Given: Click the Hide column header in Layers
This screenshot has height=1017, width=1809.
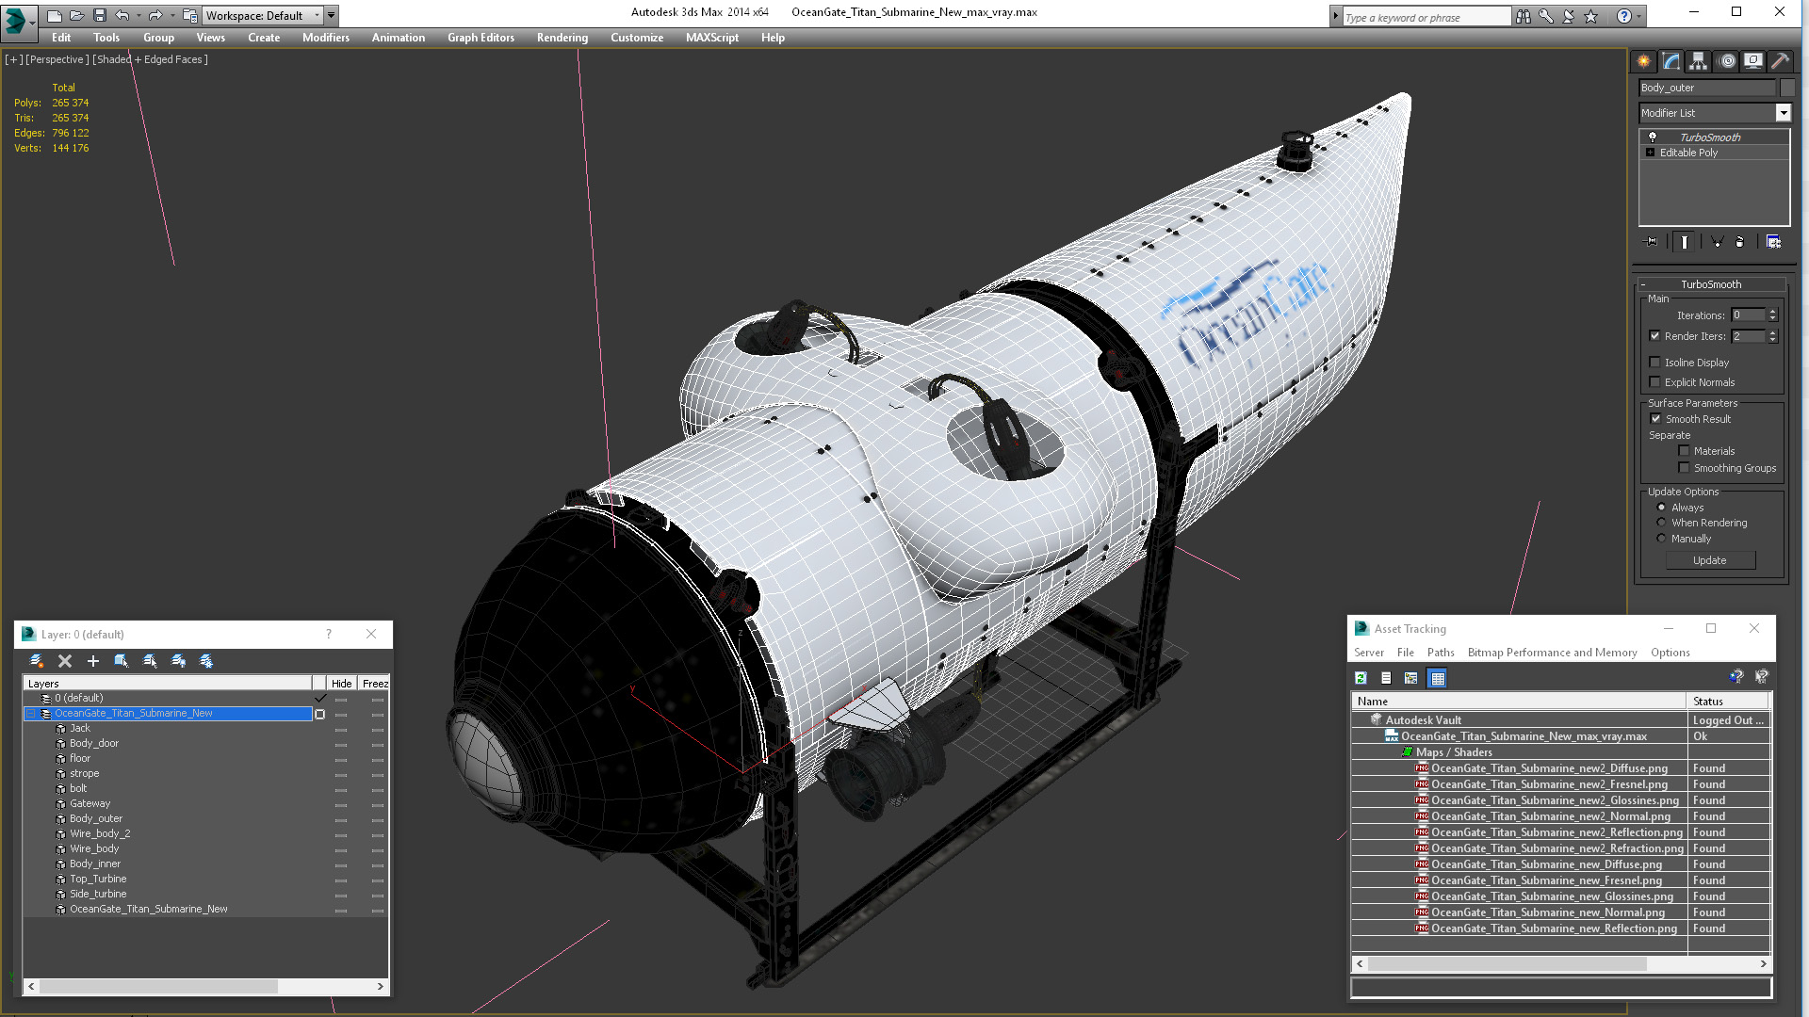Looking at the screenshot, I should [341, 684].
